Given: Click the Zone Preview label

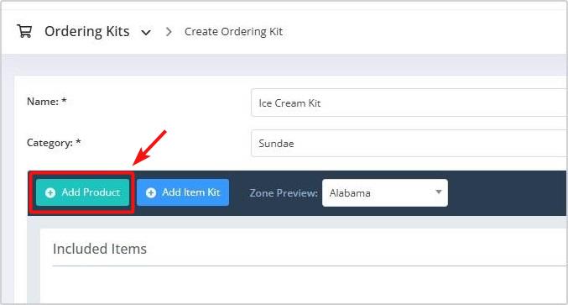Looking at the screenshot, I should [284, 193].
